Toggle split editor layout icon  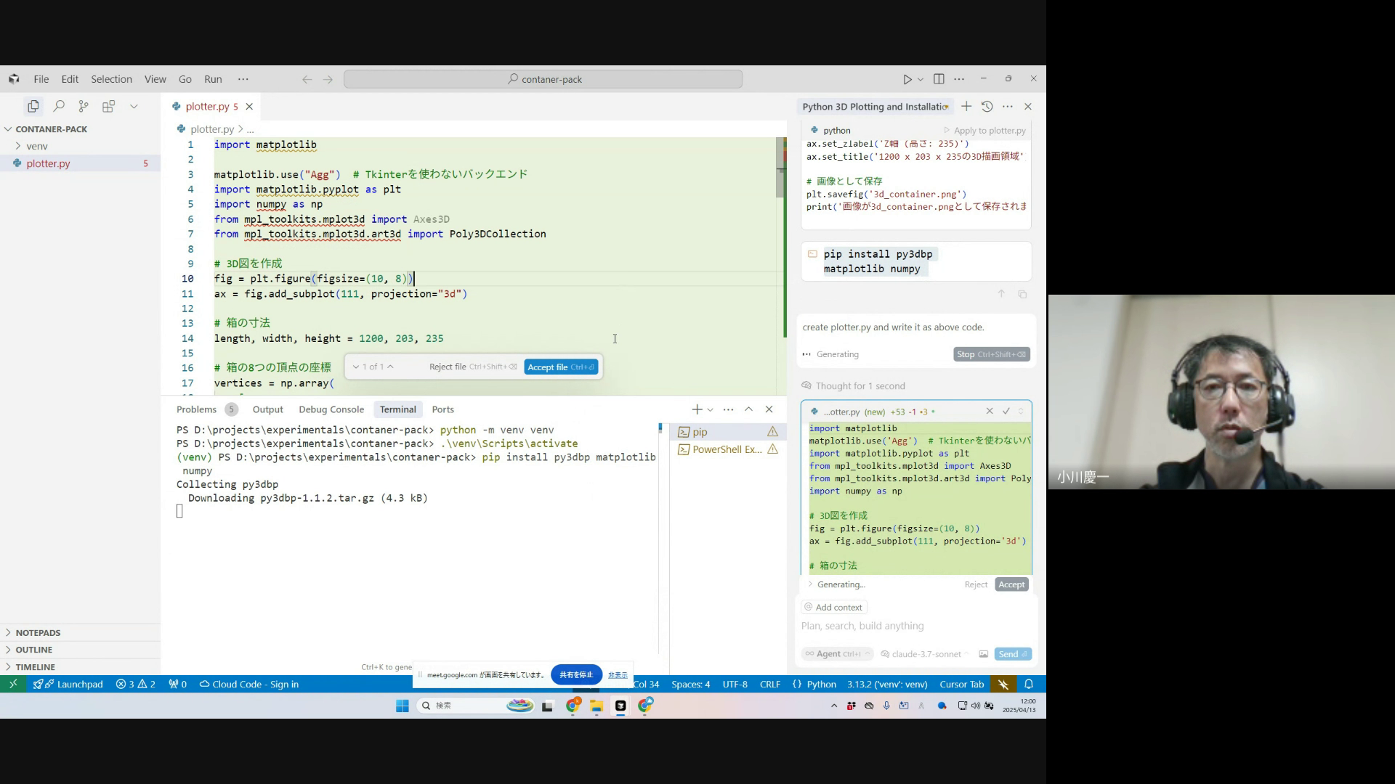point(939,79)
